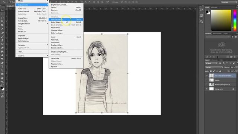Toggle lock image pixels brush icon
238x134 pixels.
click(214, 71)
